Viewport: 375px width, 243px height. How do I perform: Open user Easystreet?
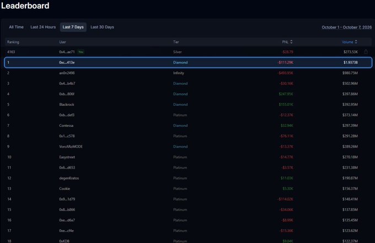coord(67,157)
